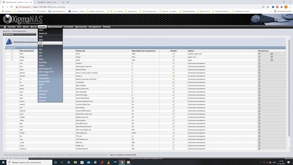Click the lock icon in www row
Viewport: 293px width, 165px height.
(259, 126)
